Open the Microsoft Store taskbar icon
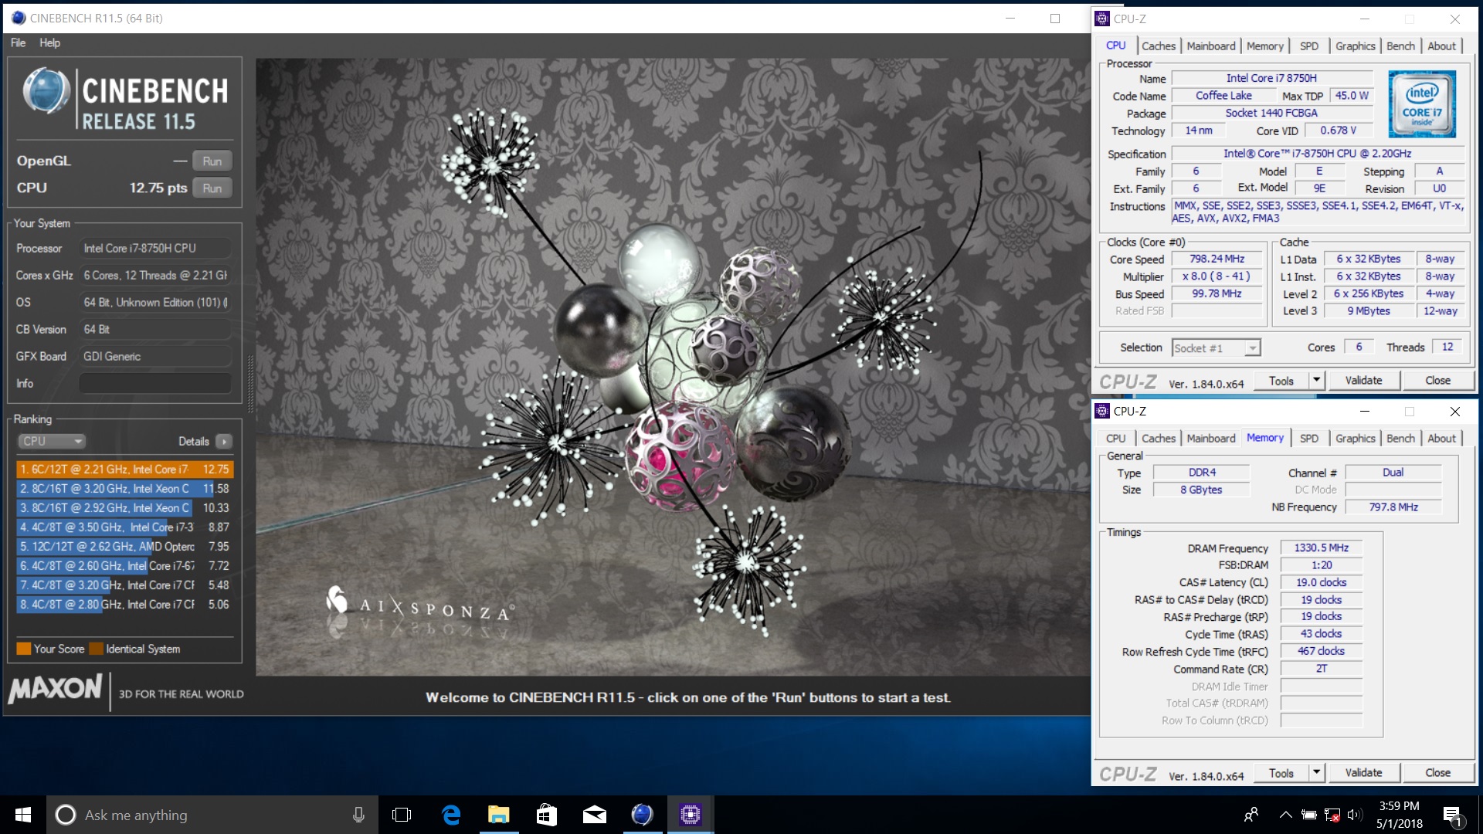 (547, 815)
